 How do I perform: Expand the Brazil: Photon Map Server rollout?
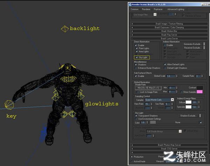tap(169, 145)
